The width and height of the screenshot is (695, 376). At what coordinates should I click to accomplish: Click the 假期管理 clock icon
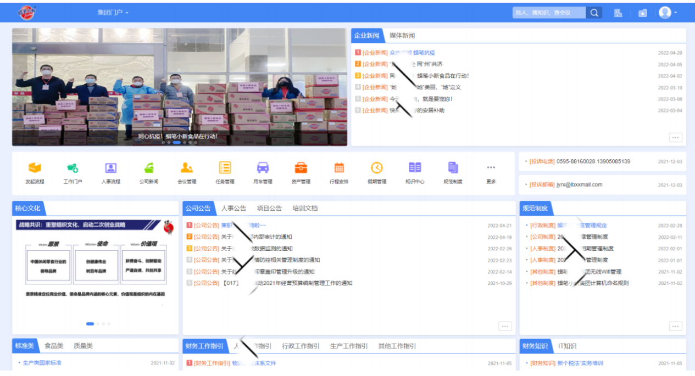[377, 169]
